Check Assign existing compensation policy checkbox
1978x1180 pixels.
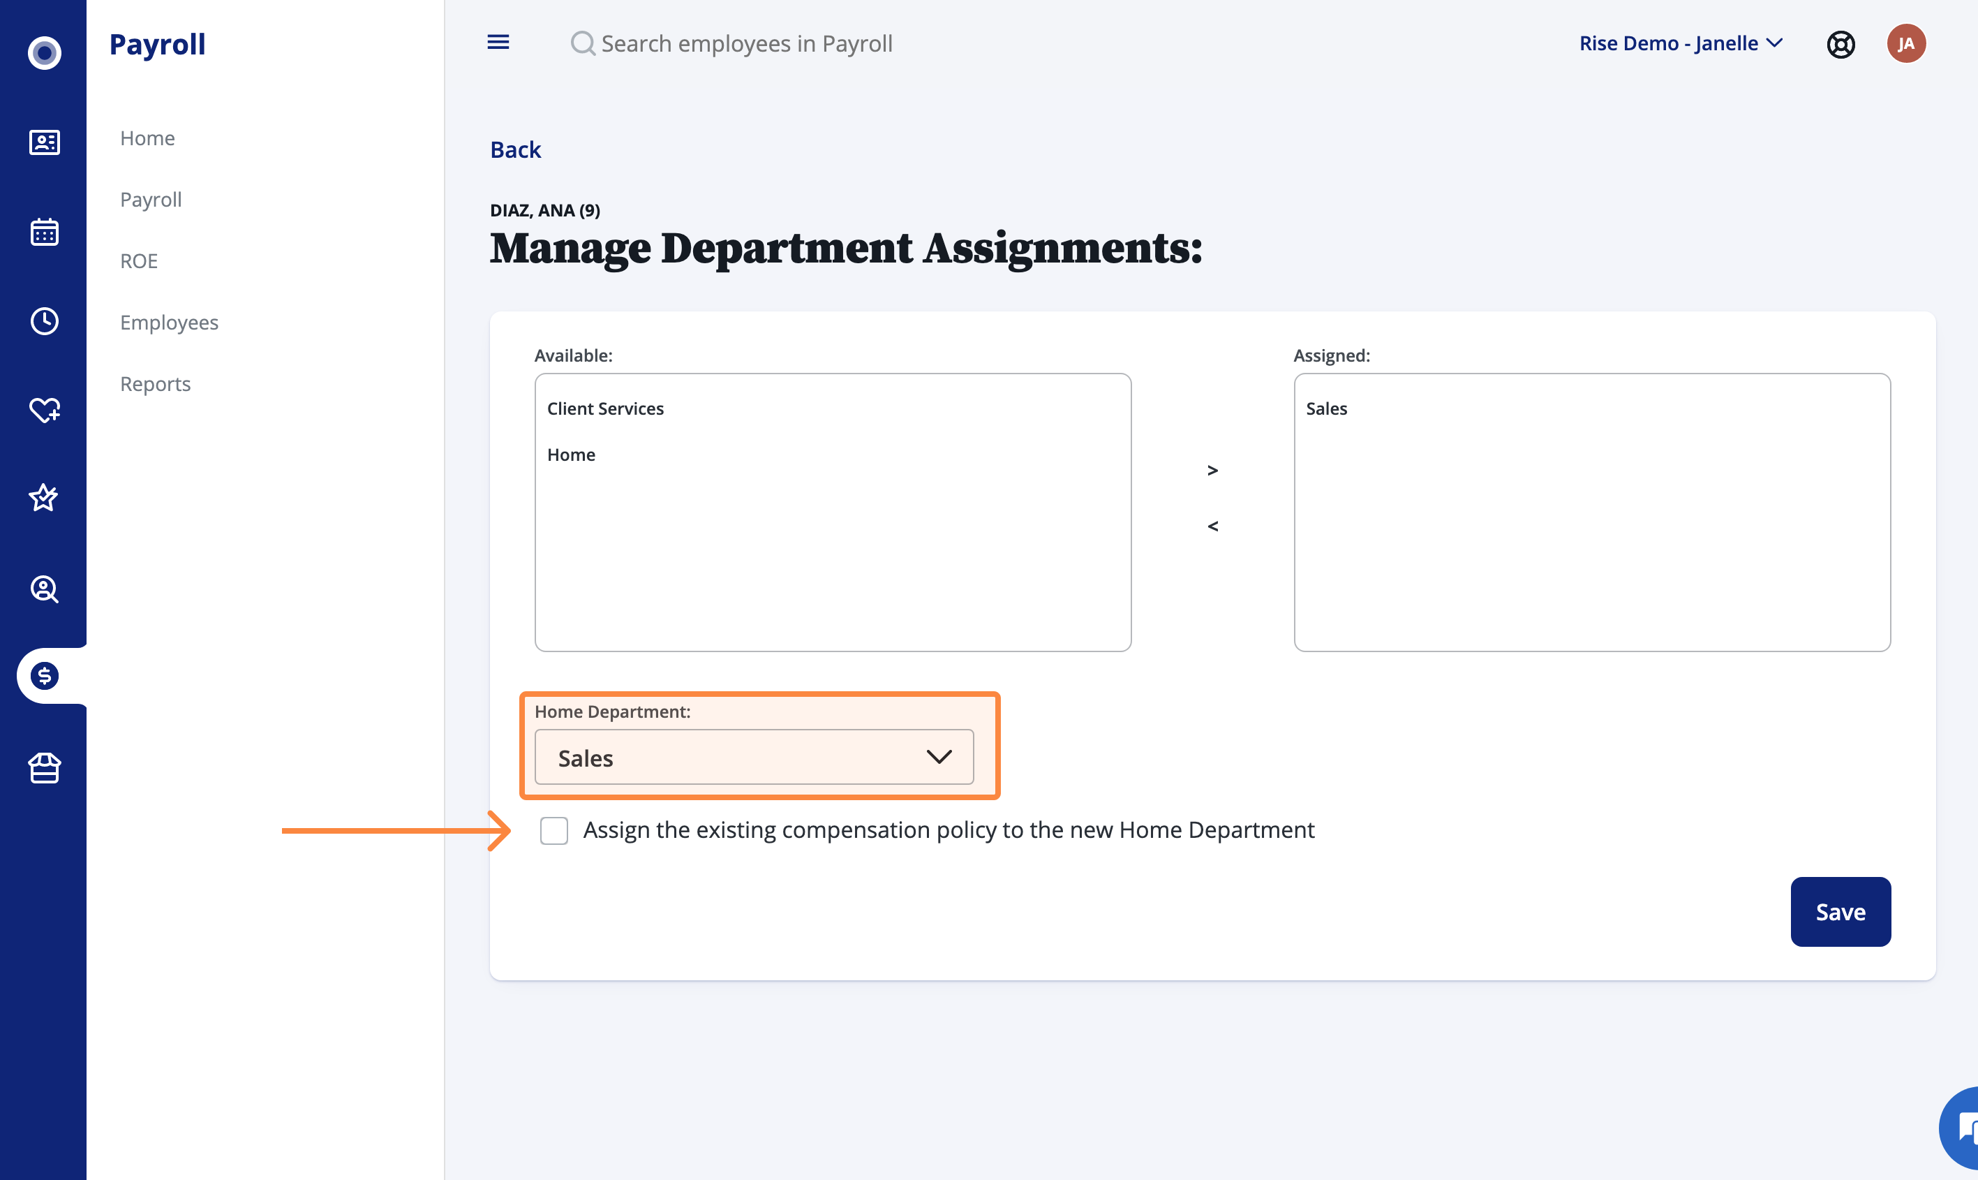click(554, 830)
